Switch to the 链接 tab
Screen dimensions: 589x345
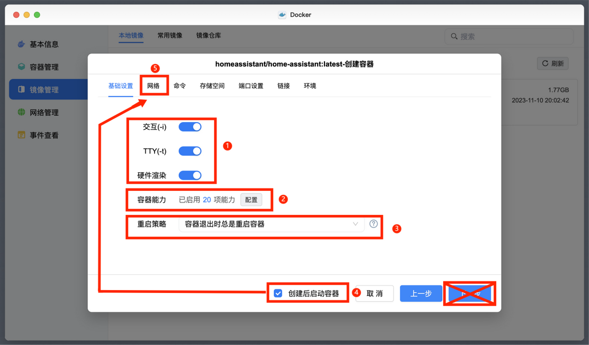click(284, 86)
